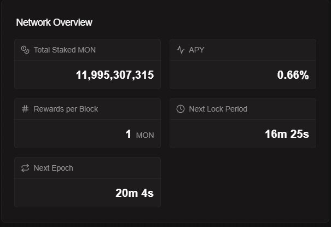Click the repeat arrows icon beside Next Epoch

(x=25, y=168)
